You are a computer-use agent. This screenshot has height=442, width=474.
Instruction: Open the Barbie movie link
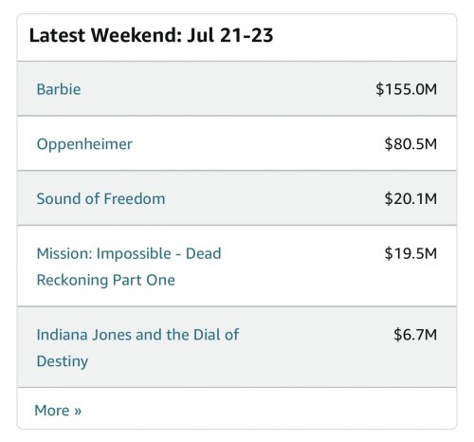(x=59, y=89)
